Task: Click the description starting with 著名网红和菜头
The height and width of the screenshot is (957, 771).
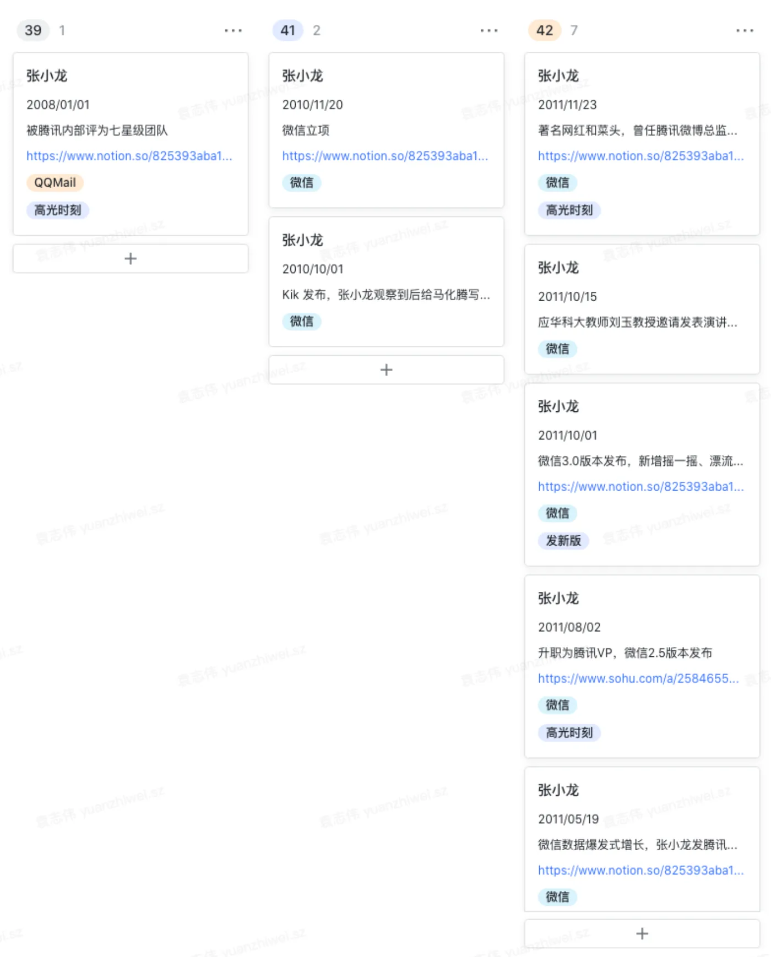Action: click(638, 130)
